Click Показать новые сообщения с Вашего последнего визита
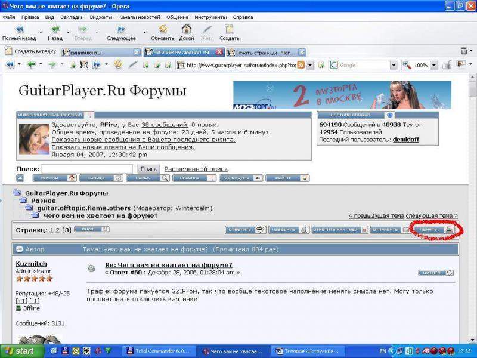477x358 pixels. [x=143, y=140]
